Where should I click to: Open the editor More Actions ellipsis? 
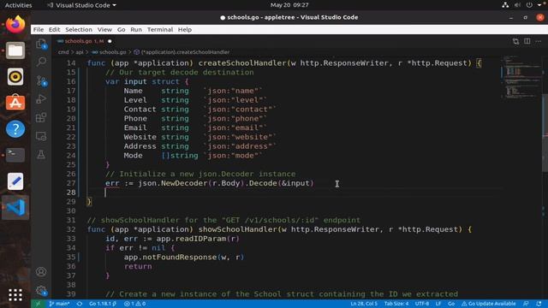coord(539,41)
